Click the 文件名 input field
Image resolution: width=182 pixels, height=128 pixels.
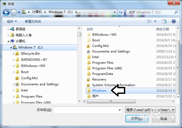(88, 110)
